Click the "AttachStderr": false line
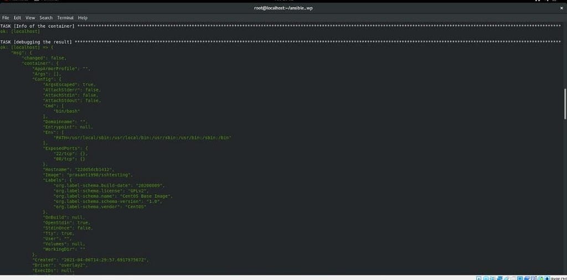Image resolution: width=567 pixels, height=280 pixels. click(x=72, y=90)
